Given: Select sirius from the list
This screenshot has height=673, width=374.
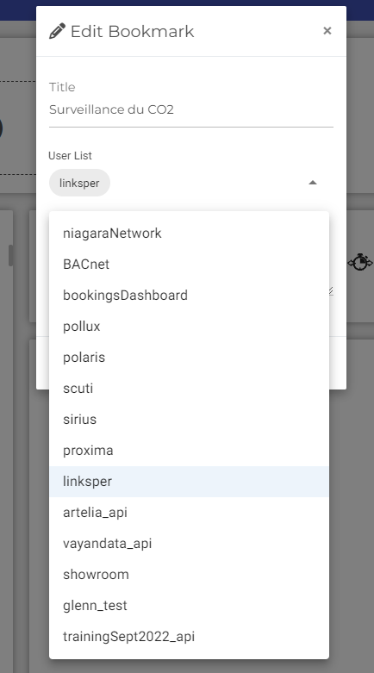Looking at the screenshot, I should [x=189, y=420].
